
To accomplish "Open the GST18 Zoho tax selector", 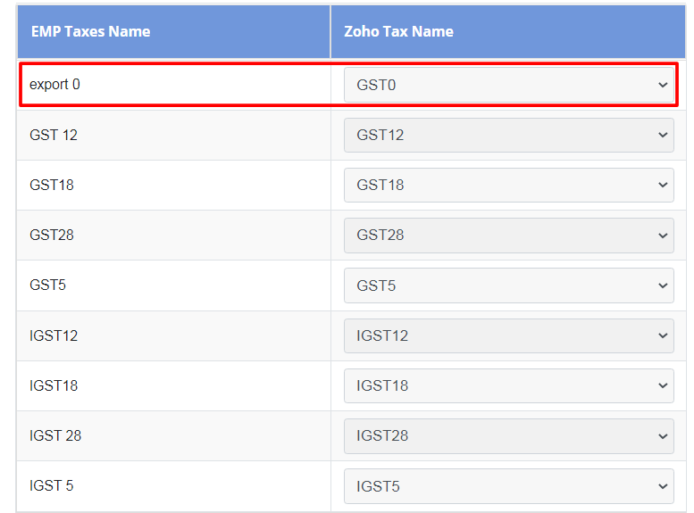I will click(x=508, y=185).
